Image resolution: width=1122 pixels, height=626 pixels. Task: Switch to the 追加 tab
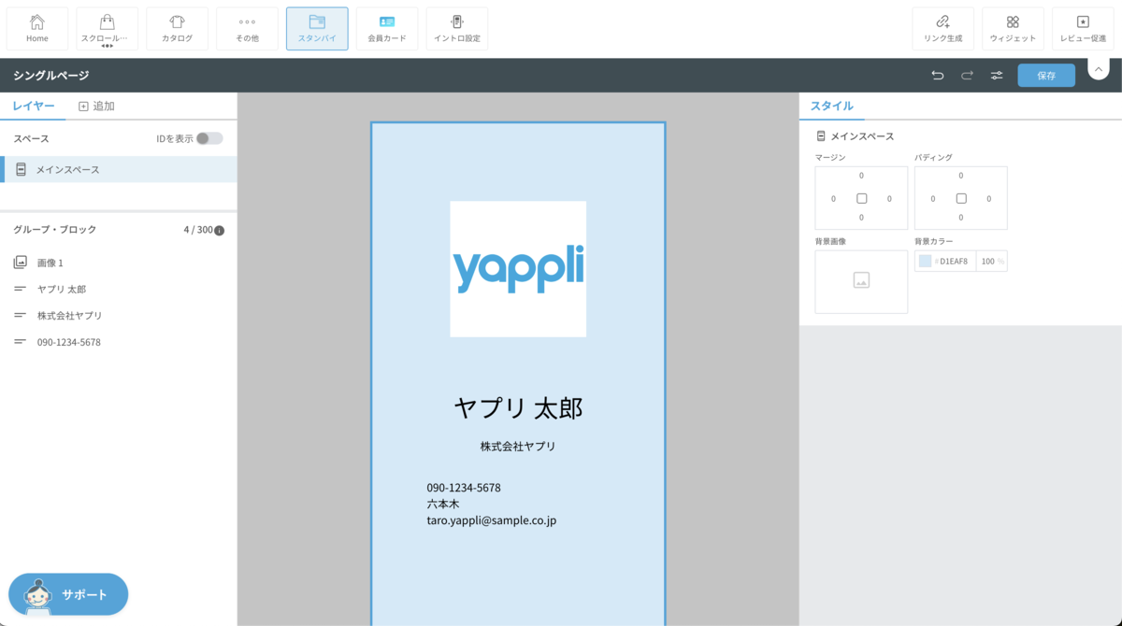coord(96,107)
